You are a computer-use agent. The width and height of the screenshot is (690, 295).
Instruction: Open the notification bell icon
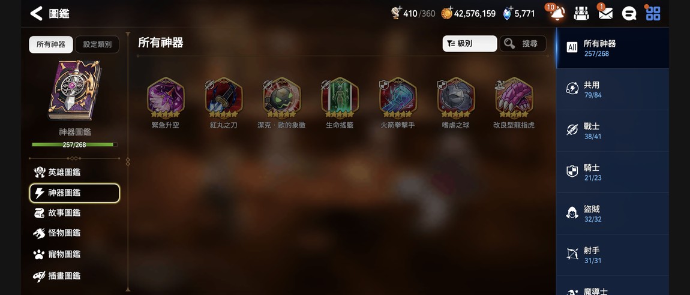[x=557, y=13]
